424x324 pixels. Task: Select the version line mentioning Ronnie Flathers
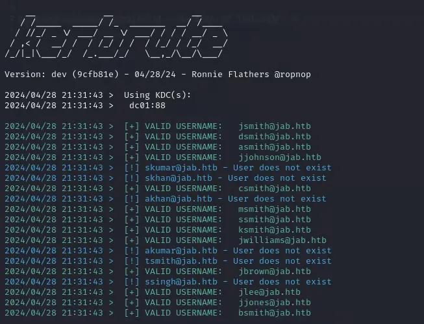coord(158,74)
